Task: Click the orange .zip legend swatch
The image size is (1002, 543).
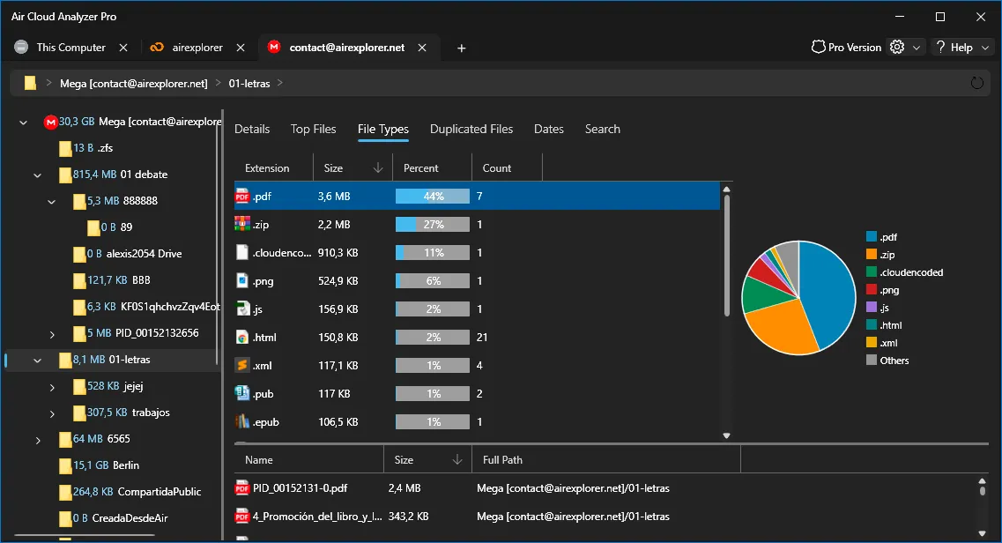Action: pos(872,254)
